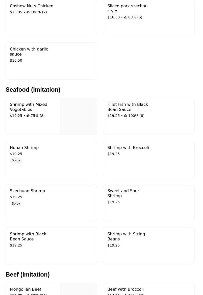203x295 pixels.
Task: Select the Hunan Shrimp menu item
Action: coord(51,159)
